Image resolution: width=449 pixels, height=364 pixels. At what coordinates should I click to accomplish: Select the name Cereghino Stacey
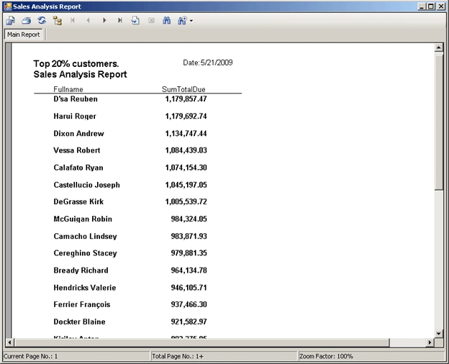86,253
